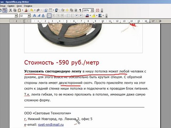Open the Сервис menu
The image size is (171, 128).
pyautogui.click(x=11, y=6)
